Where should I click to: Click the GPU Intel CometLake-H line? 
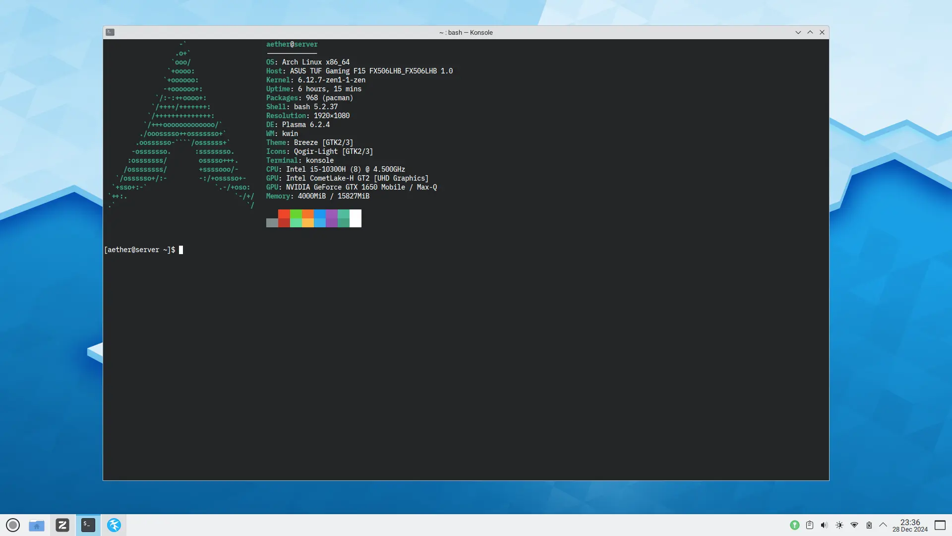(348, 178)
